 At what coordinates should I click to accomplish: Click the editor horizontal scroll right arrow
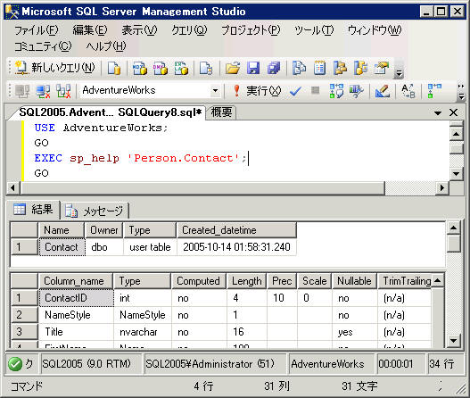coord(441,188)
